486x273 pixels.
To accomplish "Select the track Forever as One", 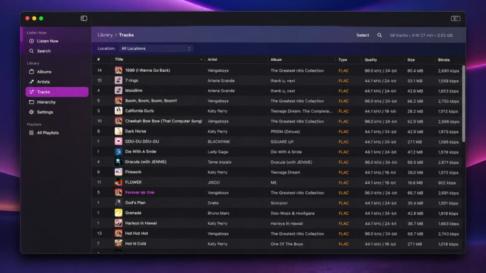I will click(139, 193).
